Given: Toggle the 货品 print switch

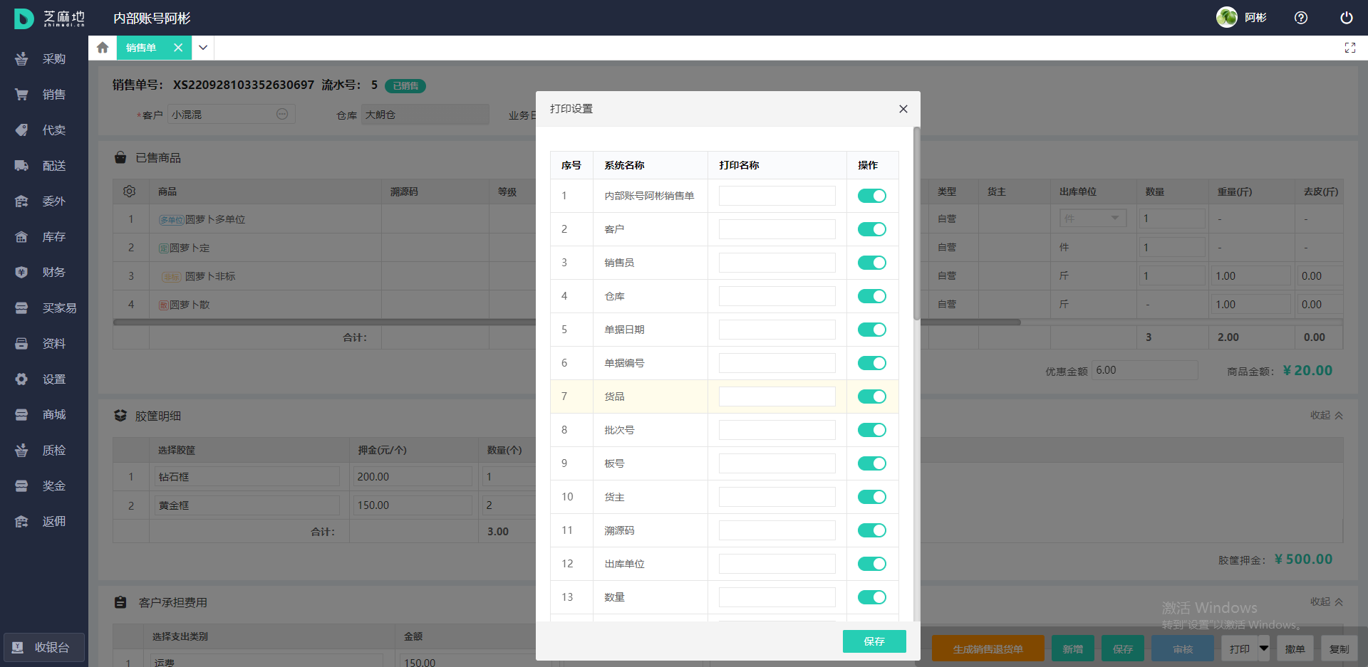Looking at the screenshot, I should 872,396.
